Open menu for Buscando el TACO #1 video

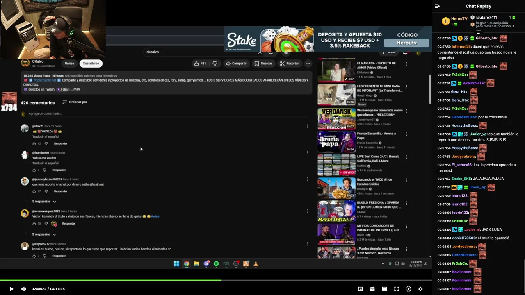(406, 180)
